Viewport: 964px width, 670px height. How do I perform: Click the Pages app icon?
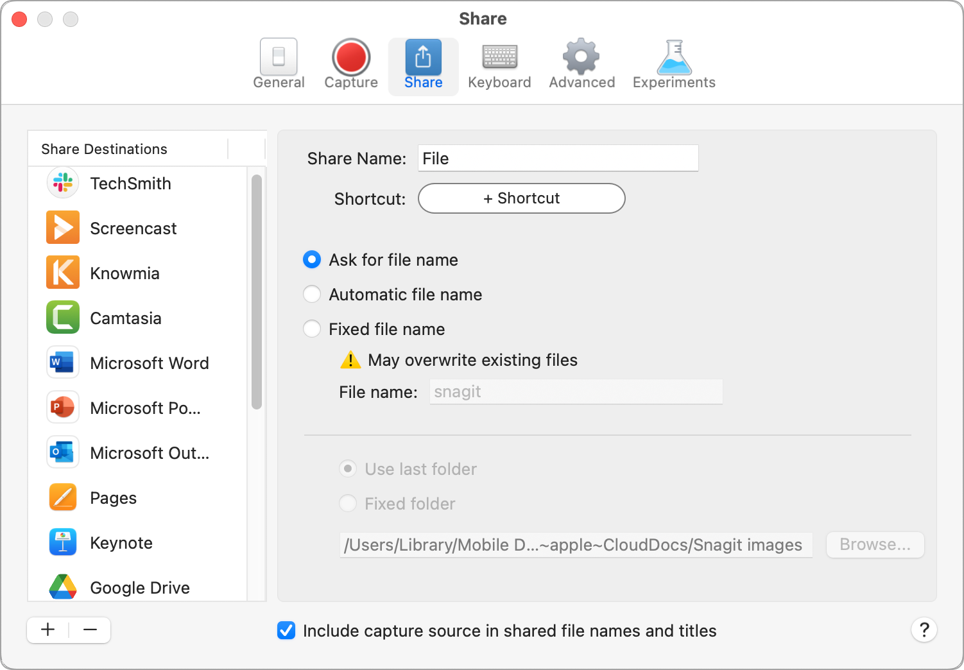[63, 497]
